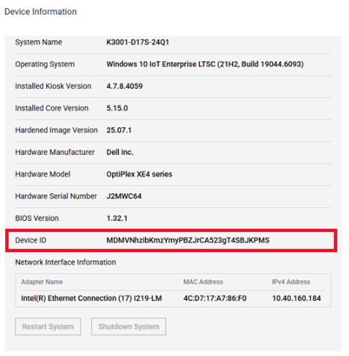Click the IPv4 Address column header

(x=291, y=282)
